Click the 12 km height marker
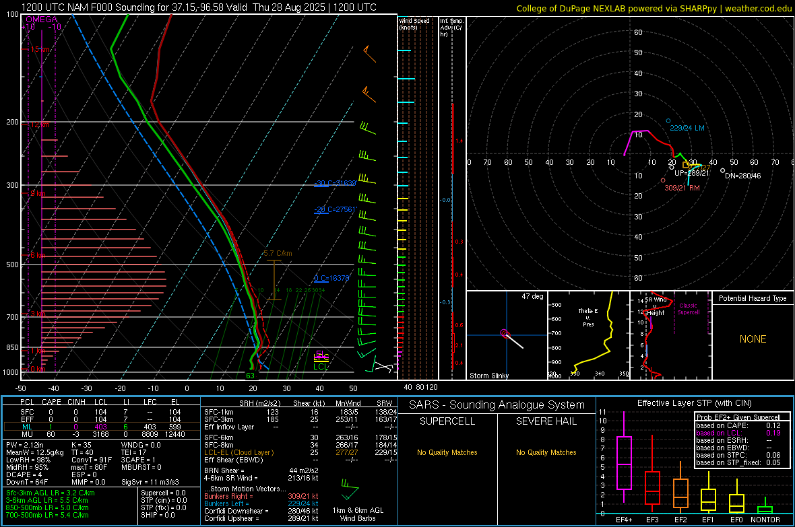Image resolution: width=795 pixels, height=527 pixels. 40,125
